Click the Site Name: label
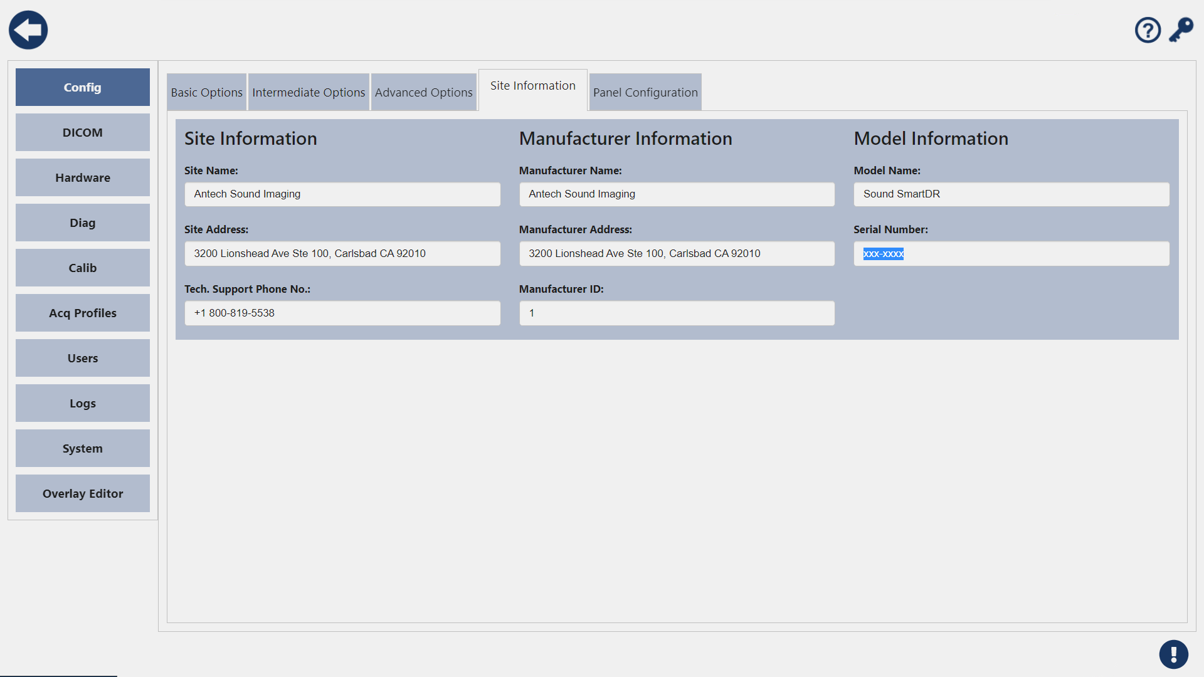This screenshot has height=677, width=1204. point(211,171)
